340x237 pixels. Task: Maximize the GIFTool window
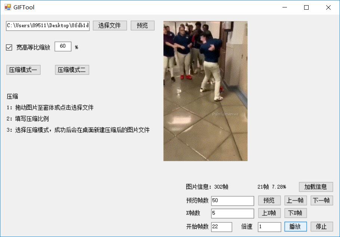[x=306, y=7]
